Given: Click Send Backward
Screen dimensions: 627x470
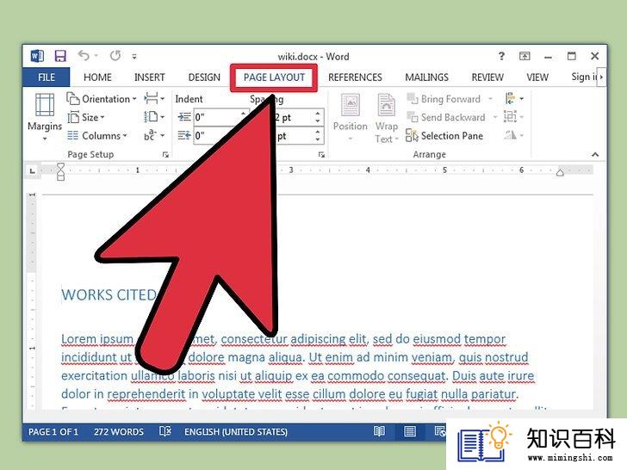Looking at the screenshot, I should click(x=446, y=117).
